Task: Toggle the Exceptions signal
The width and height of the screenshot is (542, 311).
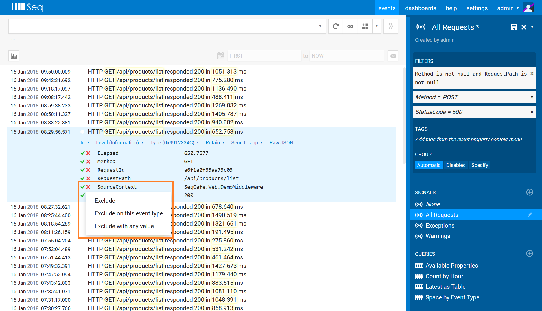Action: click(x=440, y=226)
